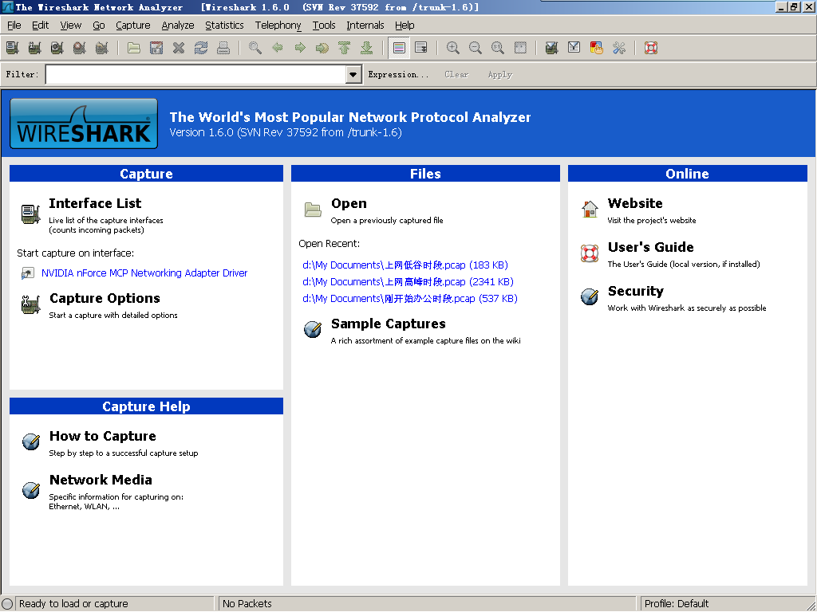Open recent file 上网高峰时段.pcap
817x612 pixels.
point(408,282)
